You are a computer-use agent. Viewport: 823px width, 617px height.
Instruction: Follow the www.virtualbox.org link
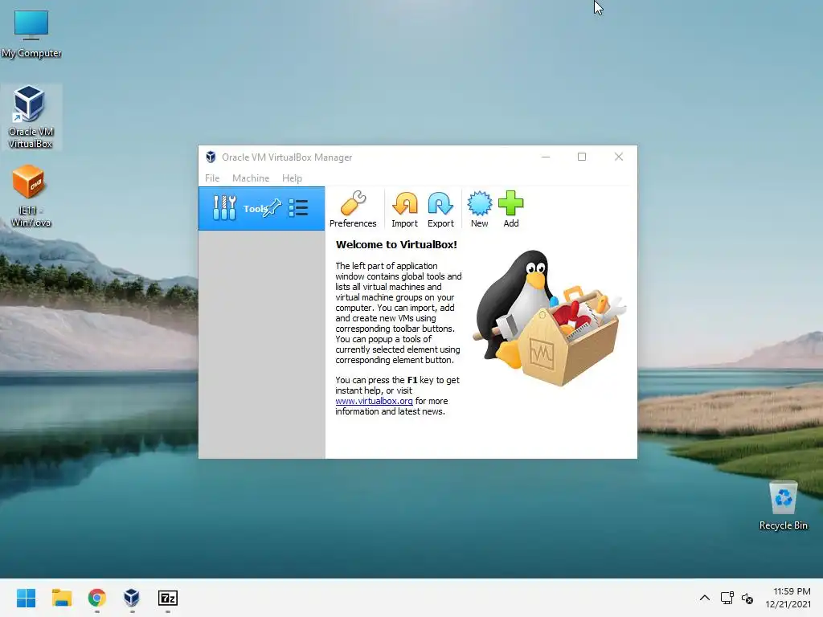374,401
